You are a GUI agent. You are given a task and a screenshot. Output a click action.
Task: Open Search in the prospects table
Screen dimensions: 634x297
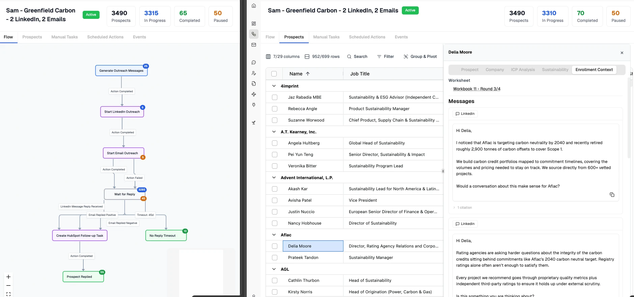tap(357, 57)
